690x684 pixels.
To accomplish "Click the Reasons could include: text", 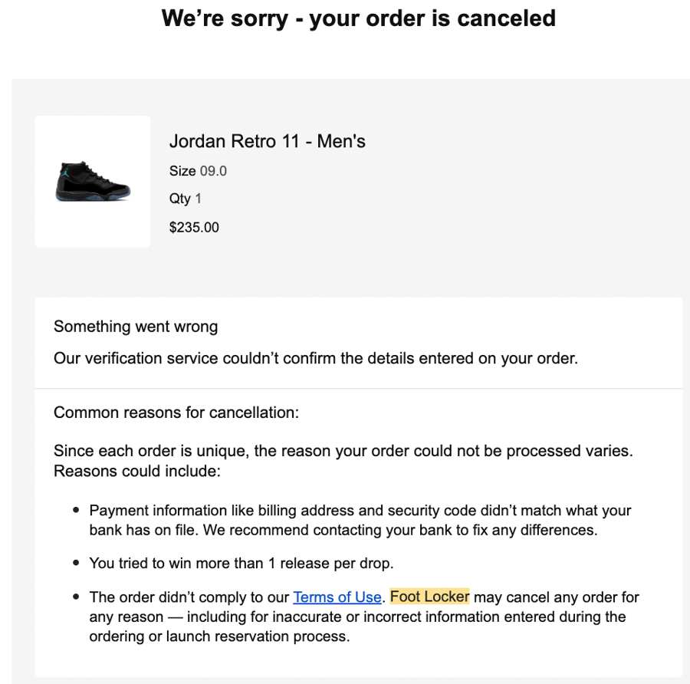I will (x=136, y=470).
